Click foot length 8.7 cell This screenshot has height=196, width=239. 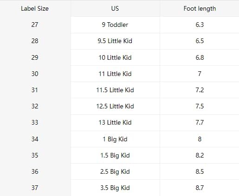[x=200, y=188]
